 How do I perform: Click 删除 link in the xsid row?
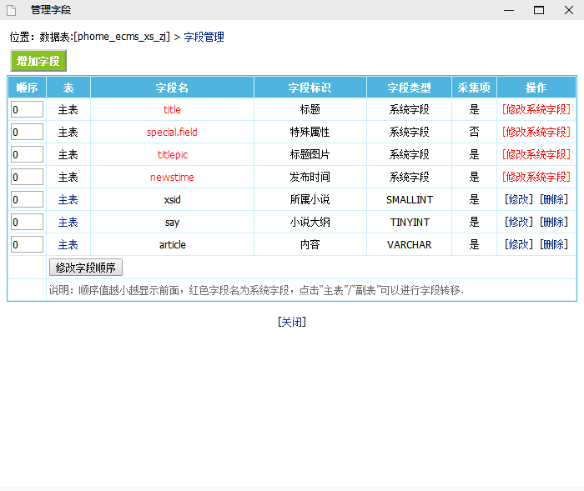pos(554,199)
